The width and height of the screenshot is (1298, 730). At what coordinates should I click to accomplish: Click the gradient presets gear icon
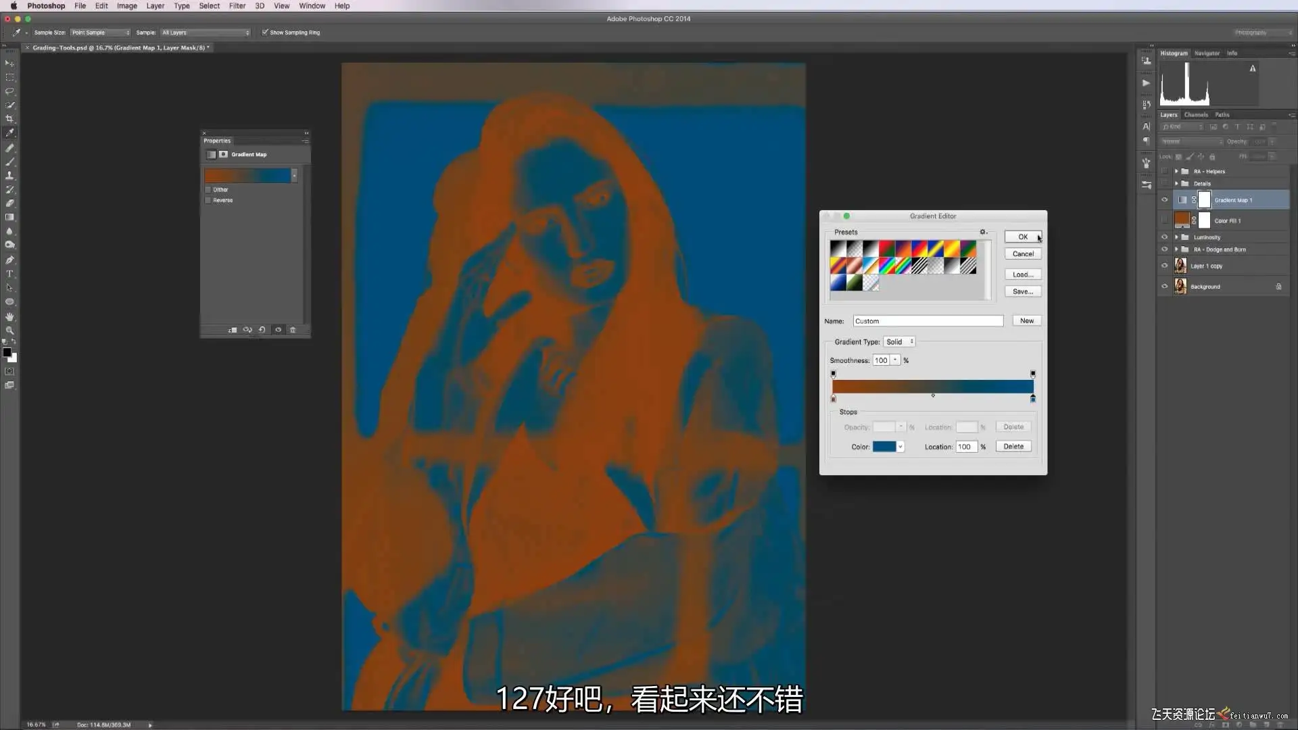[983, 232]
